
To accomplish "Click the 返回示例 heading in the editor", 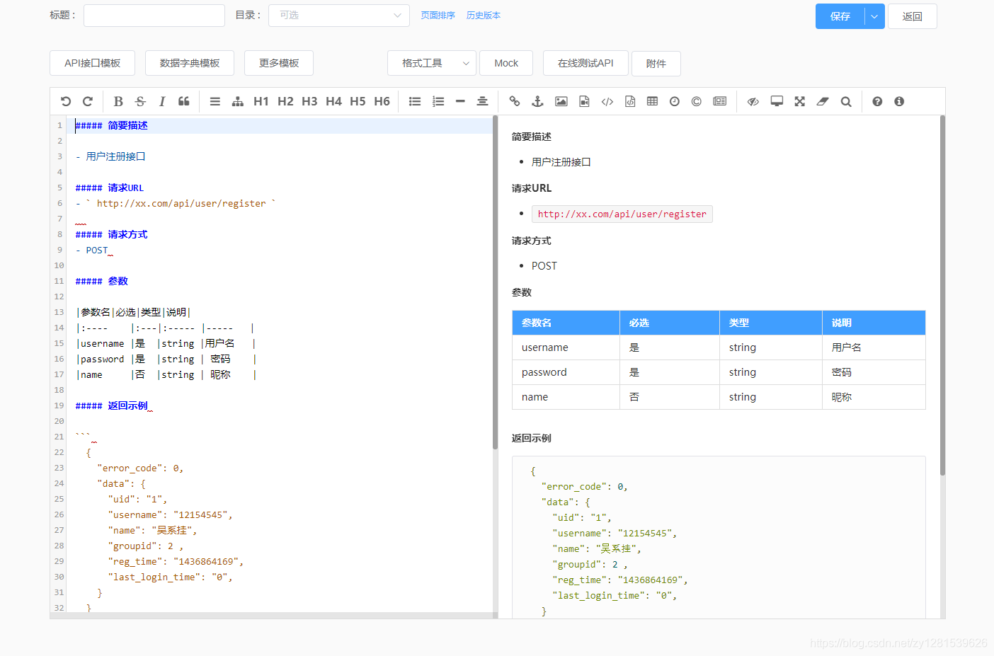I will click(x=111, y=405).
